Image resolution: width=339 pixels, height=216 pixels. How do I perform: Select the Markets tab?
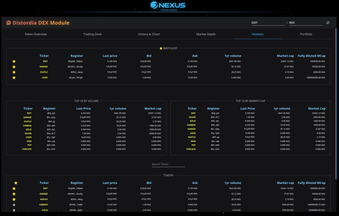pos(258,34)
